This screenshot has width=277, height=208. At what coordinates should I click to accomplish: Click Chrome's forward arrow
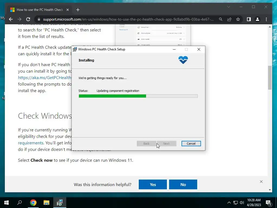[x=19, y=19]
